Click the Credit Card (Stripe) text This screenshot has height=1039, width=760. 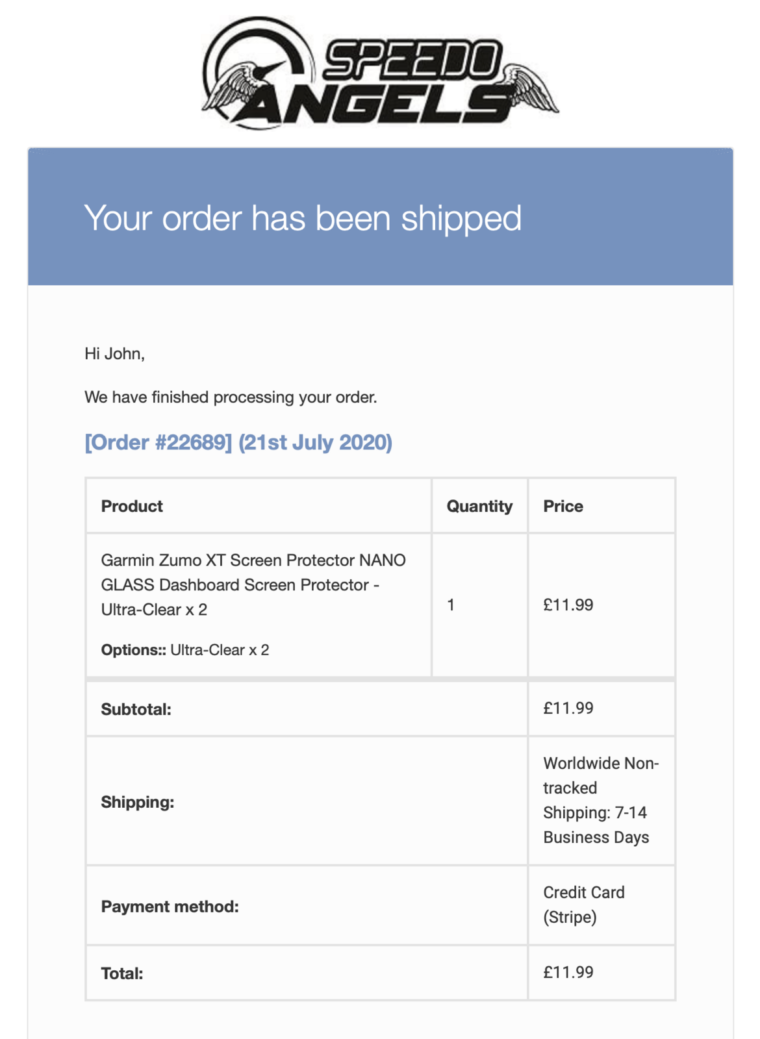tap(584, 905)
